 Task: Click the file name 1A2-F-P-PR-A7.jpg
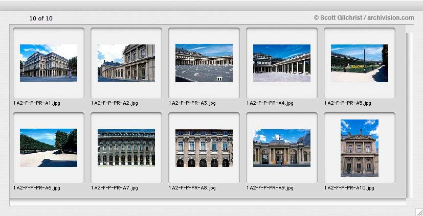(115, 188)
